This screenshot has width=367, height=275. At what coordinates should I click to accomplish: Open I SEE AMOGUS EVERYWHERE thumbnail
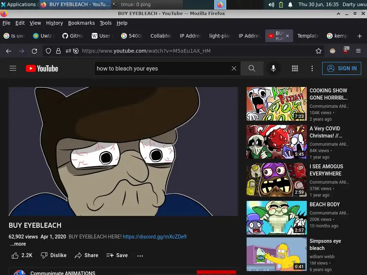click(x=276, y=180)
